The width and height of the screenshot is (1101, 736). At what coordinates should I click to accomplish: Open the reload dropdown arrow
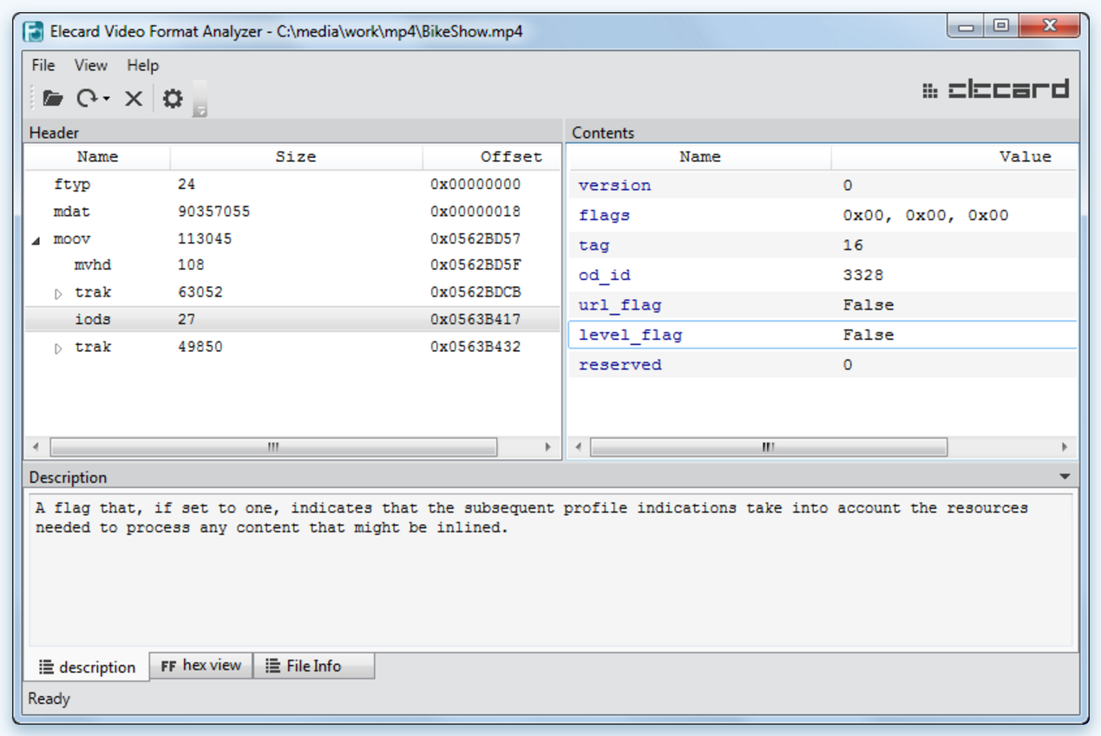[106, 100]
